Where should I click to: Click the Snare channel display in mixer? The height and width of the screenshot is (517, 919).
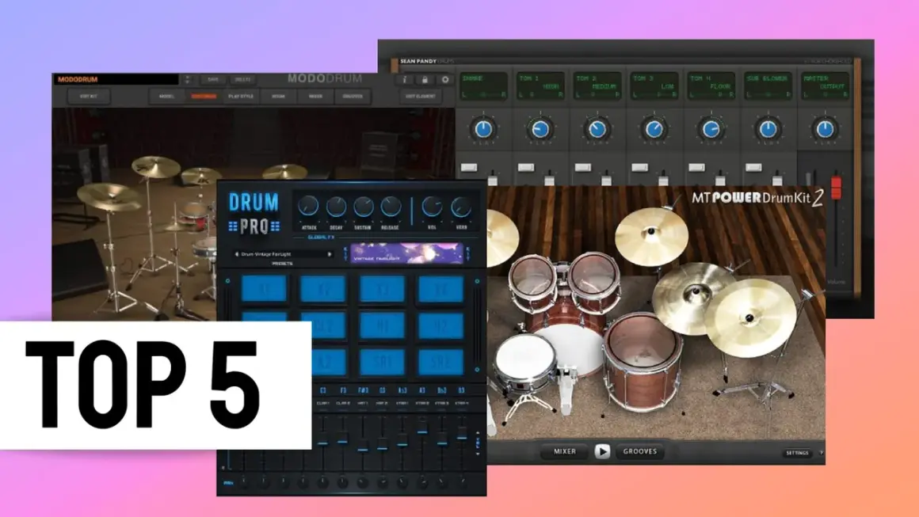483,86
